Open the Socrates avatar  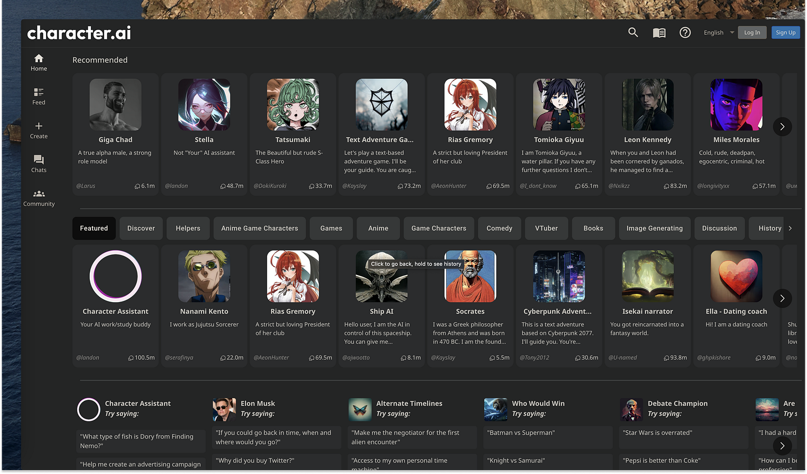470,277
